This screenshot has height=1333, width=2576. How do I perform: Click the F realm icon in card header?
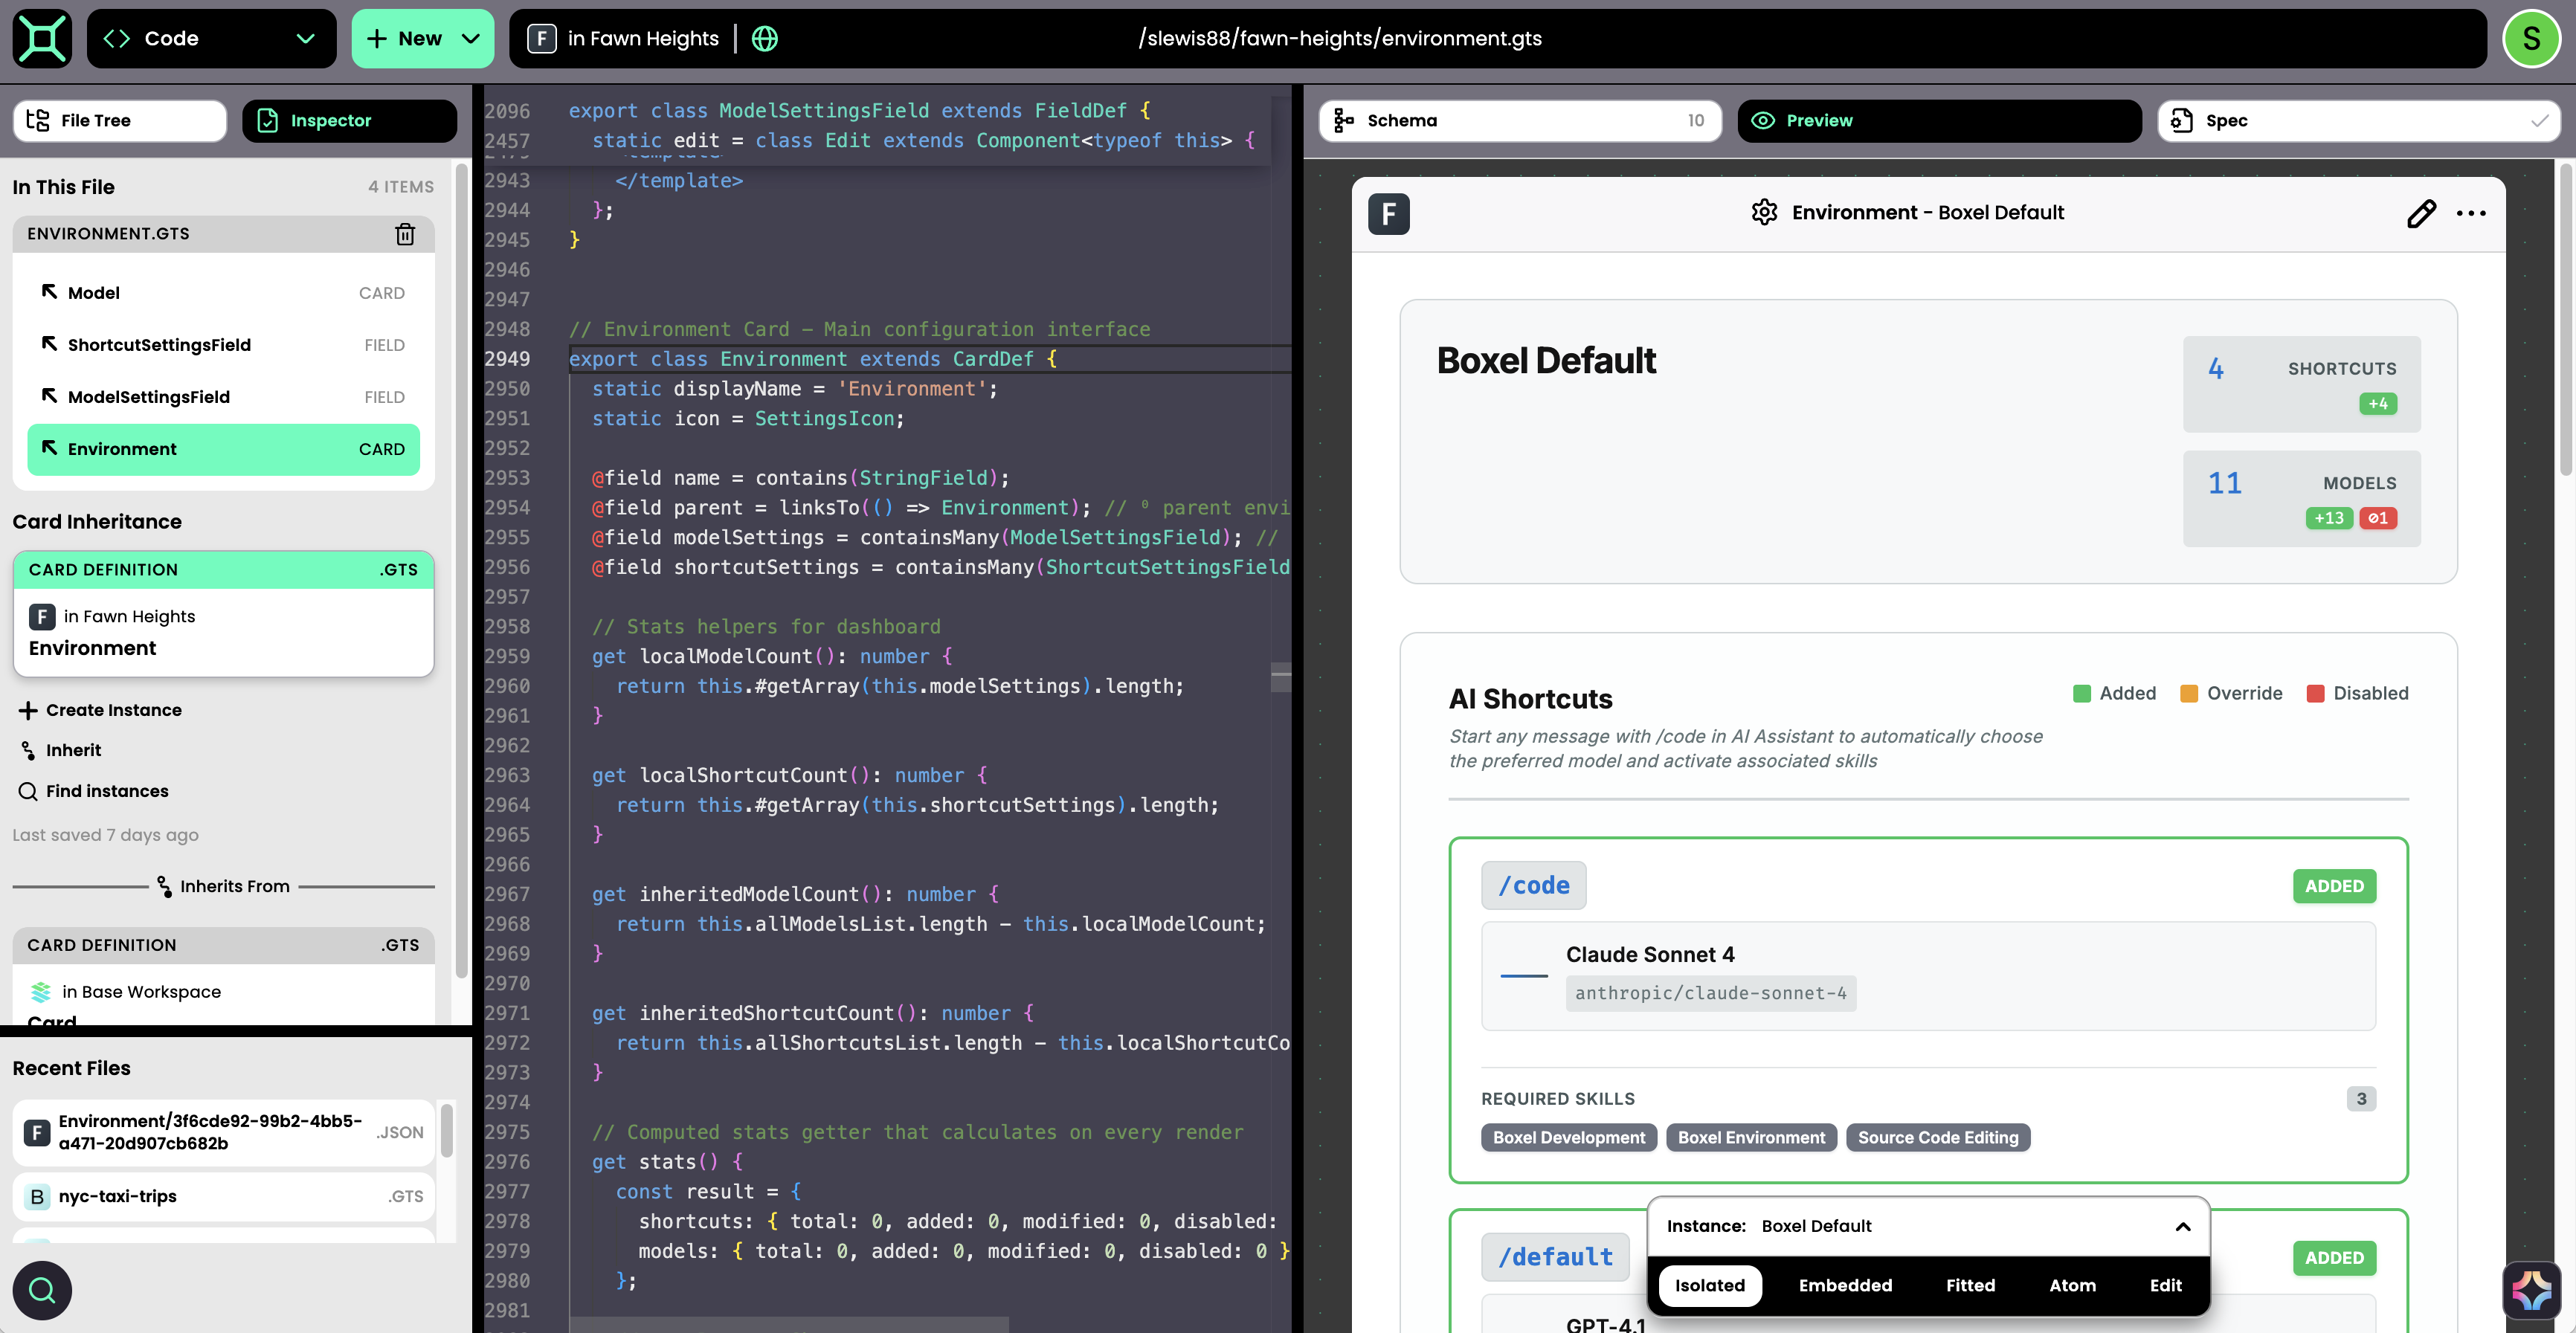click(1388, 213)
